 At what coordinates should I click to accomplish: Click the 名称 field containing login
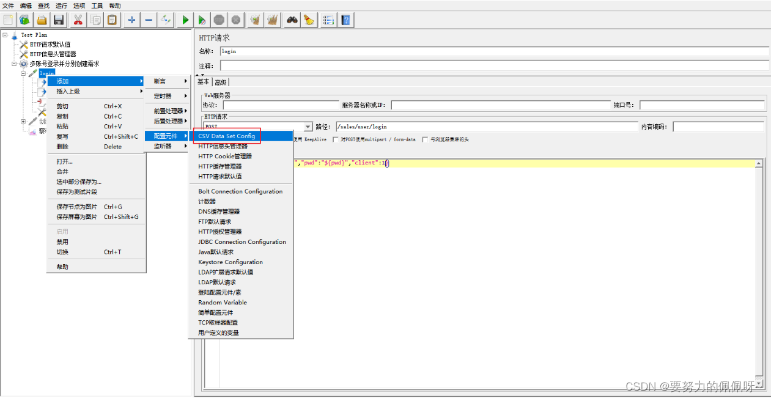[x=494, y=51]
